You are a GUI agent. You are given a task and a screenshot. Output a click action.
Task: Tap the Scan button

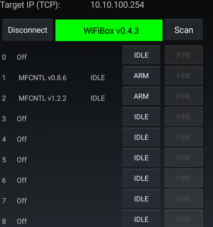(183, 30)
